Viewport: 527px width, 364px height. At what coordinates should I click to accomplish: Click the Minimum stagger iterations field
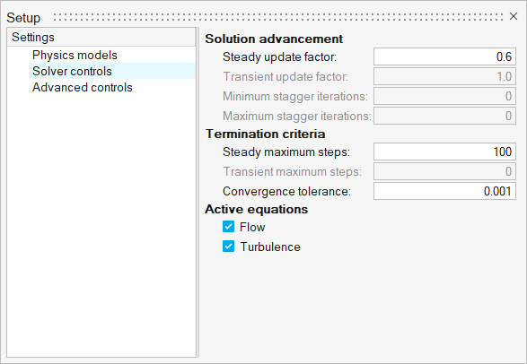click(x=444, y=96)
